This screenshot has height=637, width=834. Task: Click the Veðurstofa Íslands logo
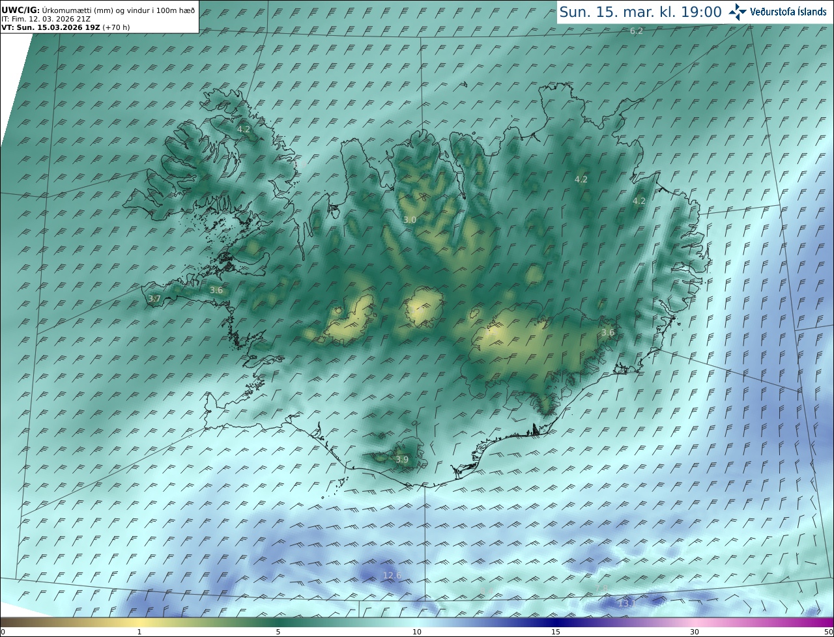tap(777, 11)
